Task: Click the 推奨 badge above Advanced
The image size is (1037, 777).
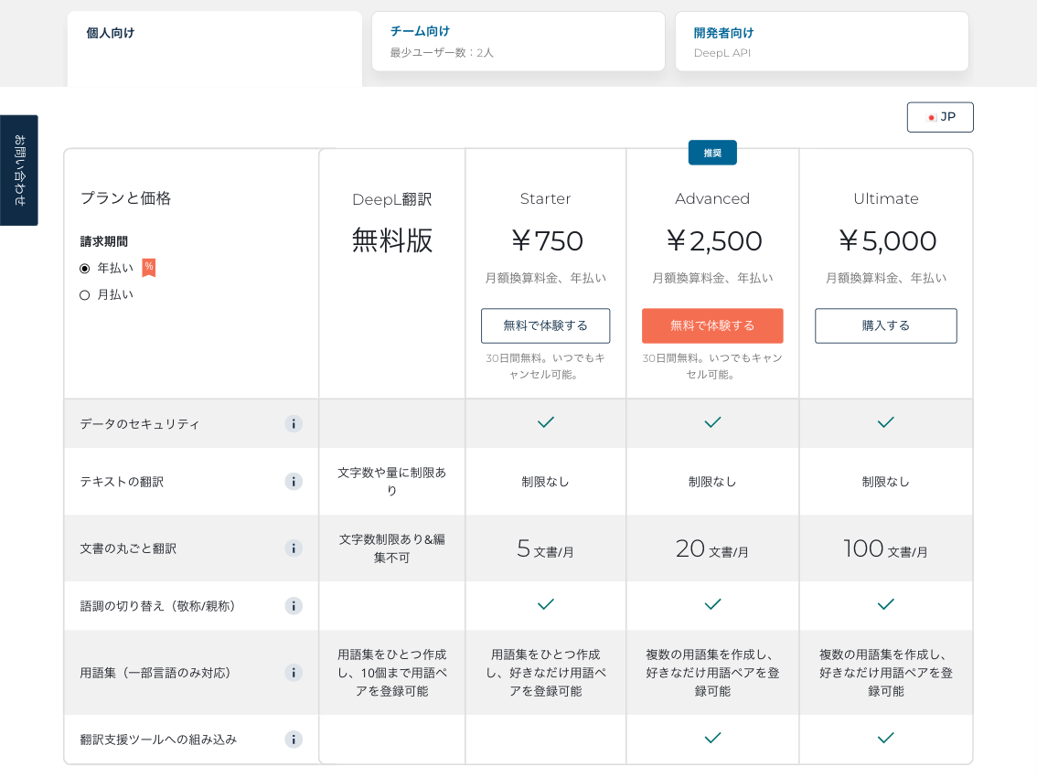Action: (x=712, y=153)
